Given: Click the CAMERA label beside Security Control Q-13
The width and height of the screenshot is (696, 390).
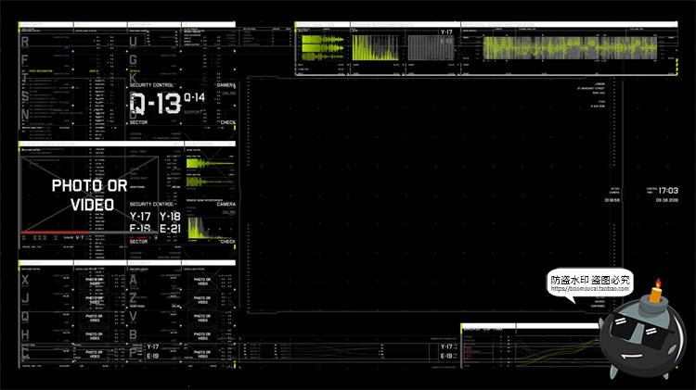Looking at the screenshot, I should click(226, 85).
